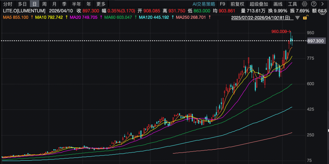Click the help question mark icon

[x=313, y=4]
